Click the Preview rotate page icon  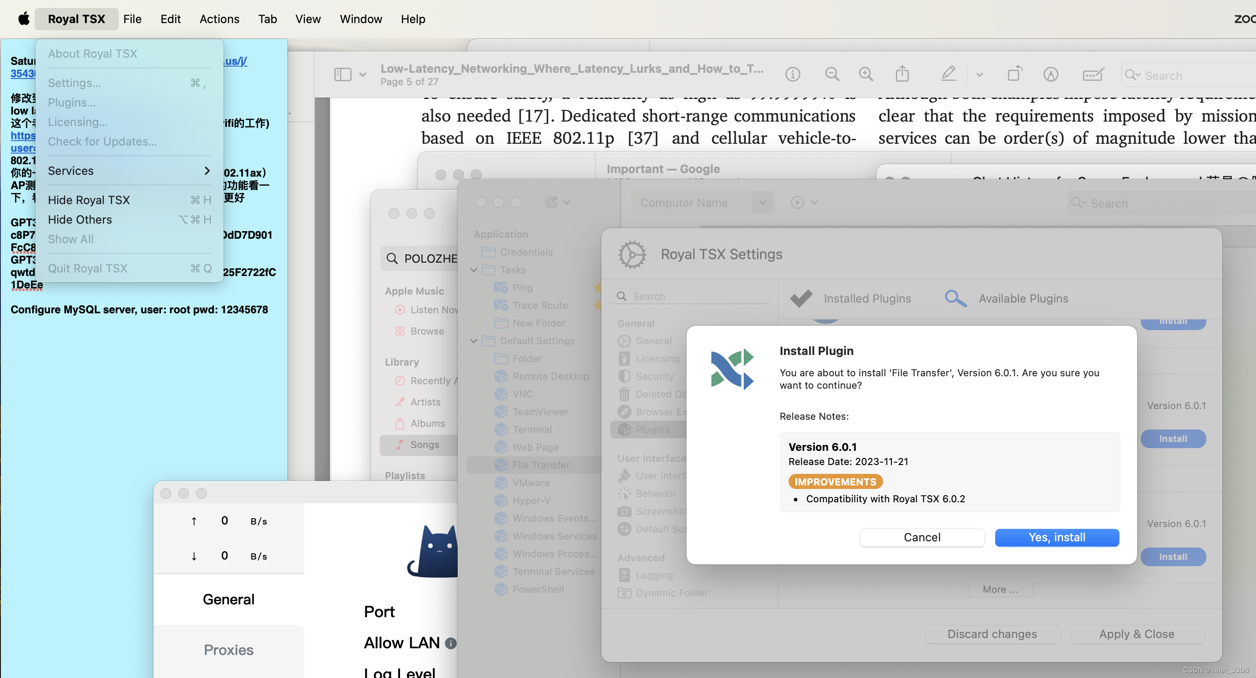(x=1015, y=74)
